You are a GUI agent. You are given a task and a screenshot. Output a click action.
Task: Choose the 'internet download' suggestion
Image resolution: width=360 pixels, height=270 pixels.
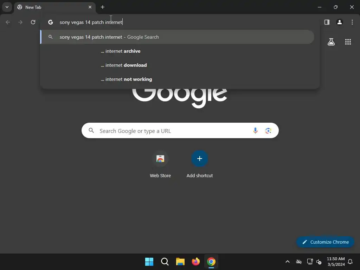(180, 65)
